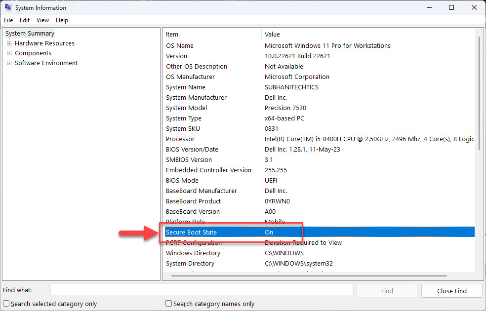Screen dimensions: 486x311
Task: Open the View menu
Action: click(42, 20)
